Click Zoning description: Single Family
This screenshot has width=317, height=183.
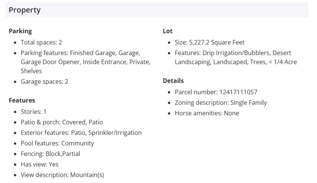(221, 102)
